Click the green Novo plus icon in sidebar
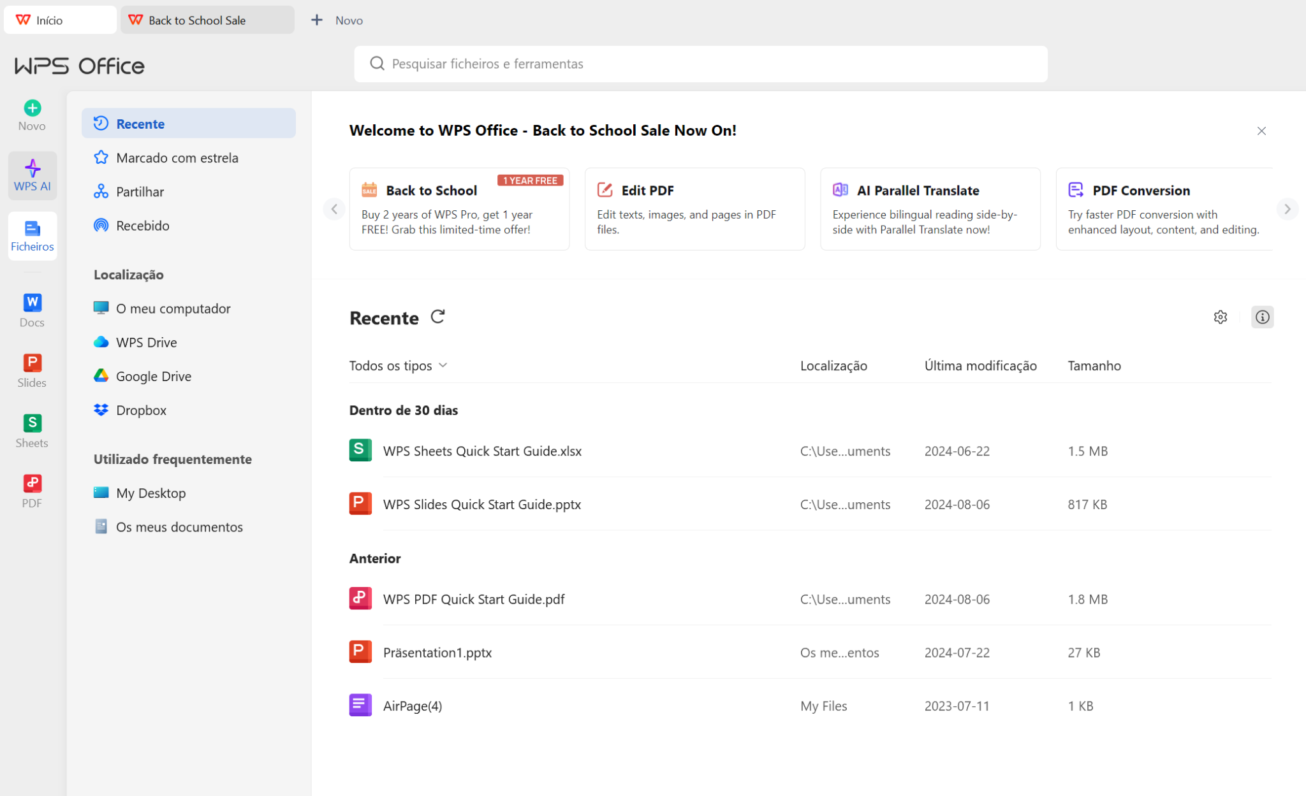 point(32,108)
